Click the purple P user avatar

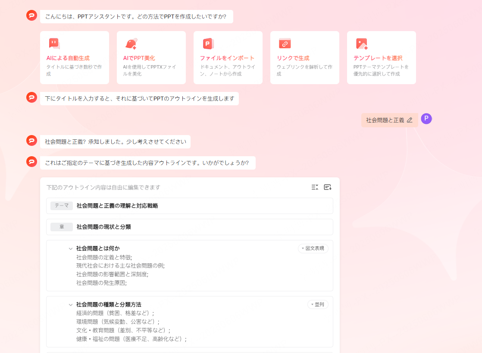(x=426, y=119)
